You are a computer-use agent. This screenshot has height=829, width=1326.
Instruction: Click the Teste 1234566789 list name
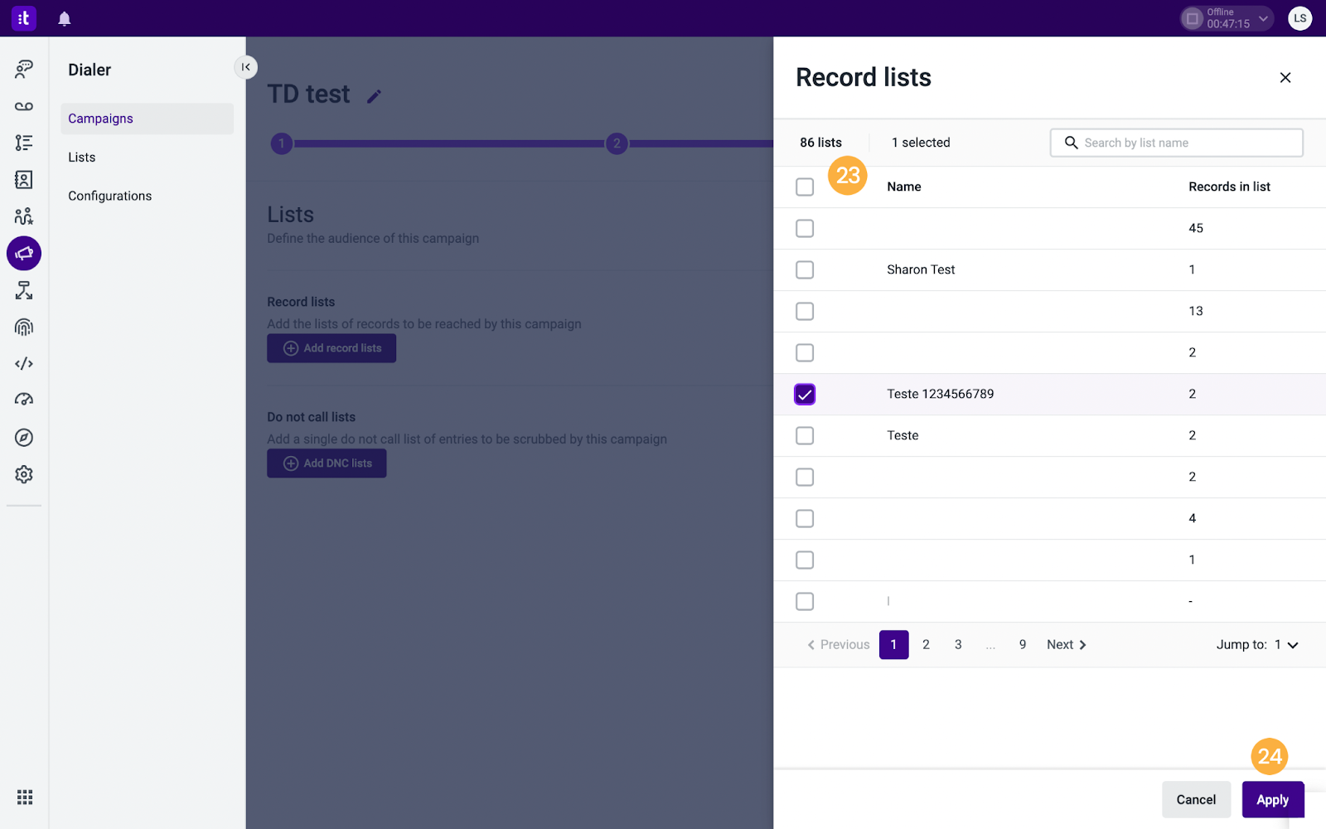pos(940,394)
